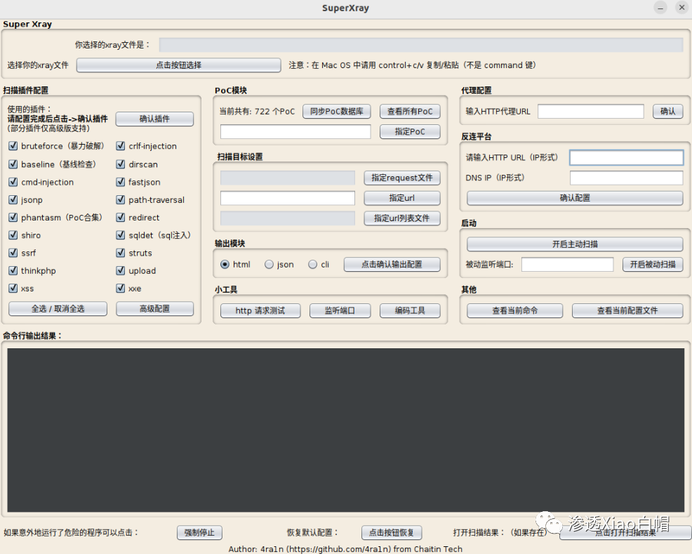
Task: Toggle the fastjson plugin checkbox
Action: pos(121,182)
